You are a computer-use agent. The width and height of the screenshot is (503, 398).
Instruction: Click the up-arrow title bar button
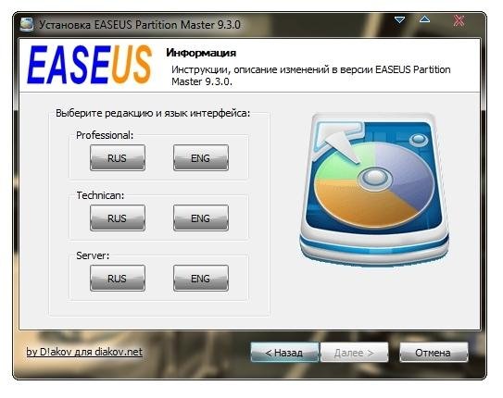425,19
